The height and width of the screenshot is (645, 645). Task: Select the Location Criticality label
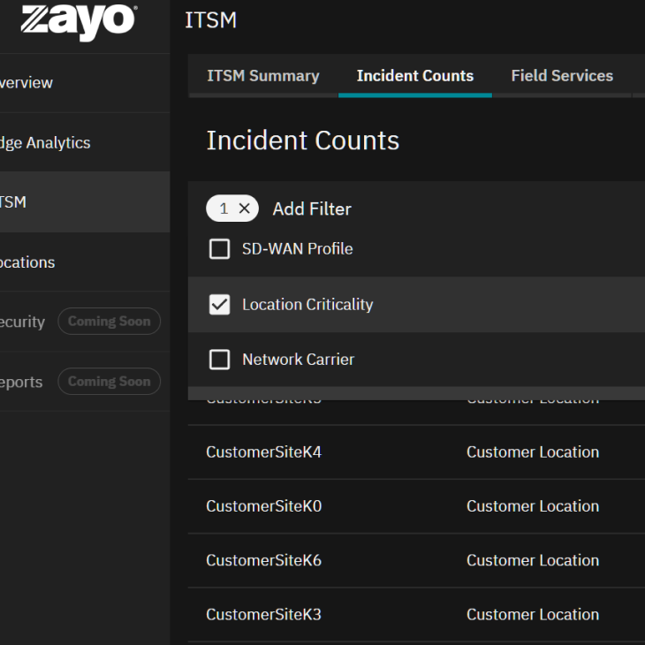click(x=307, y=305)
